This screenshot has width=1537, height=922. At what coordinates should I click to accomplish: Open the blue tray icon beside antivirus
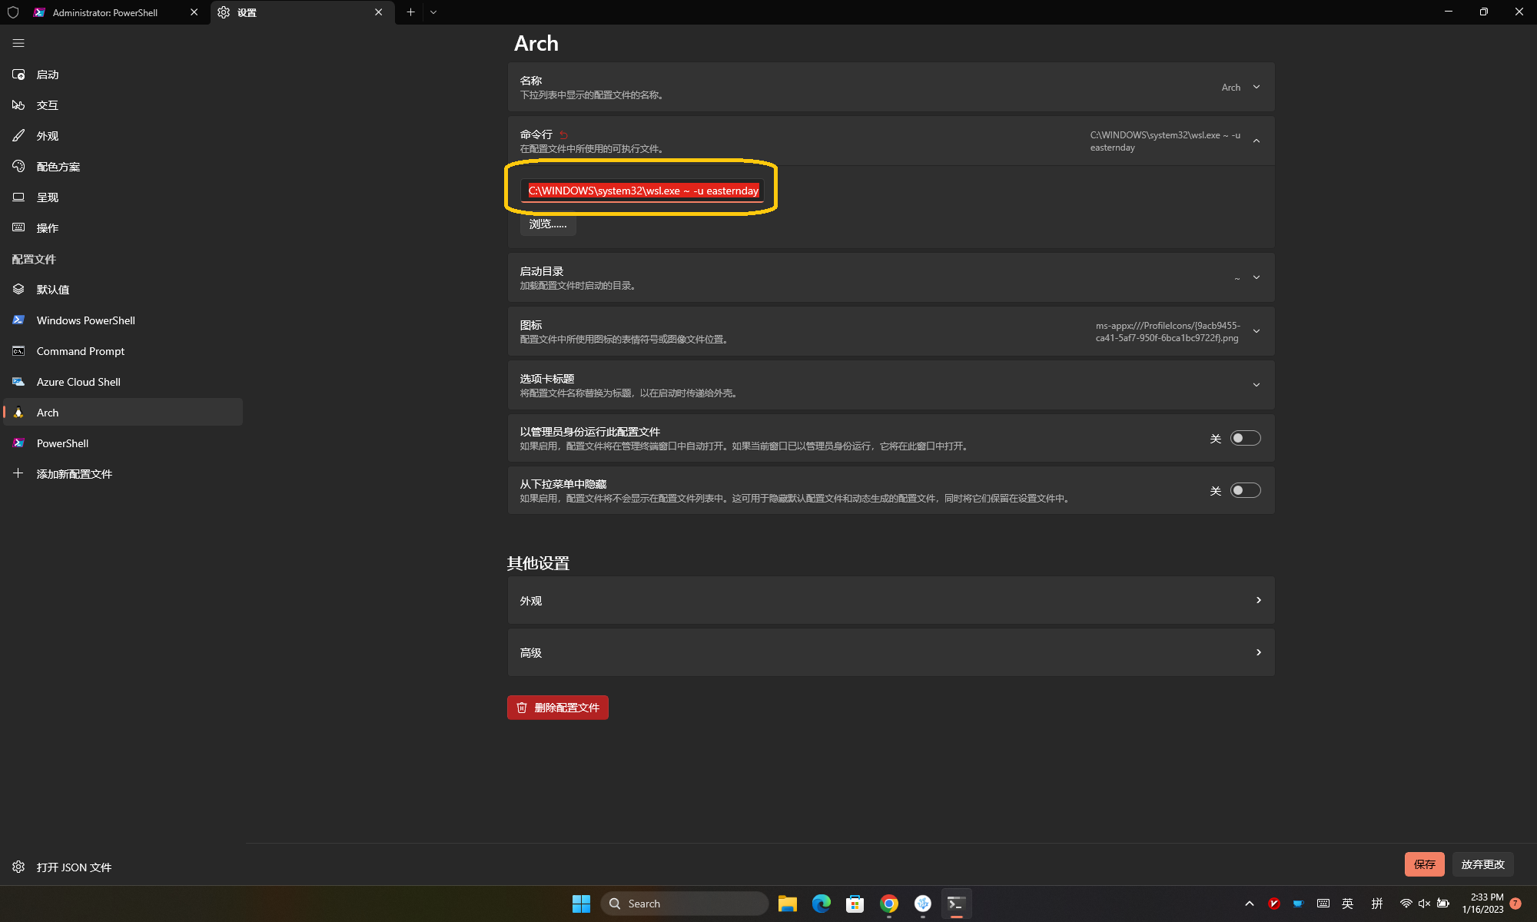click(1298, 904)
